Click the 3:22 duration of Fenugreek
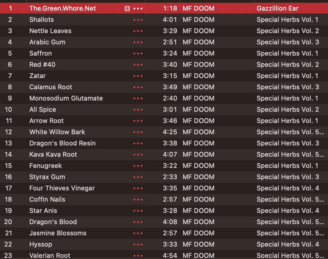This screenshot has width=328, height=259. 170,166
